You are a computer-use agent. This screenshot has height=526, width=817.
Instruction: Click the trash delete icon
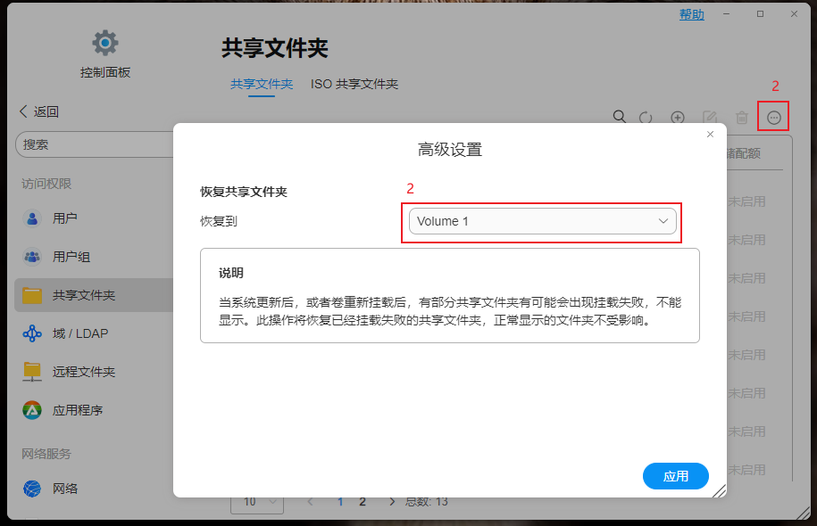pos(742,118)
